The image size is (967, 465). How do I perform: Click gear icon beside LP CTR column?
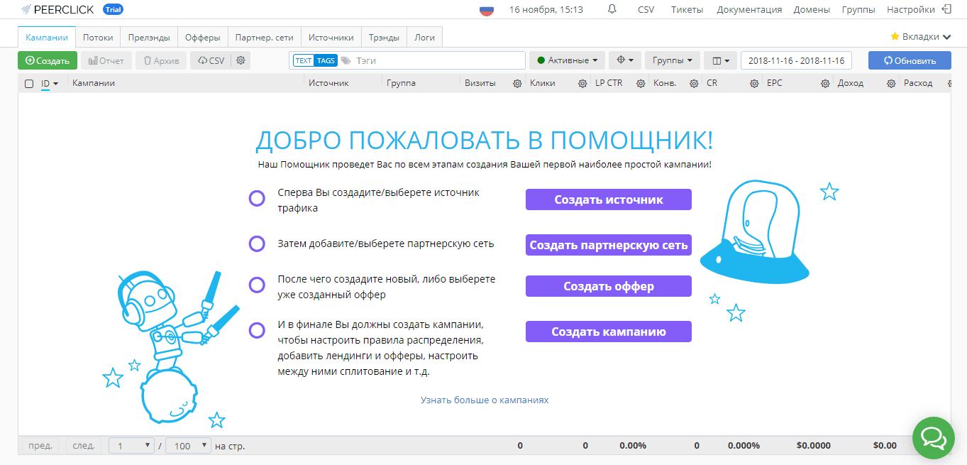coord(639,84)
